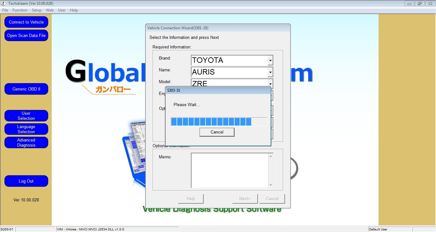Viewport: 436px width, 232px height.
Task: Click the S303-31 dialog title
Action: (x=174, y=91)
